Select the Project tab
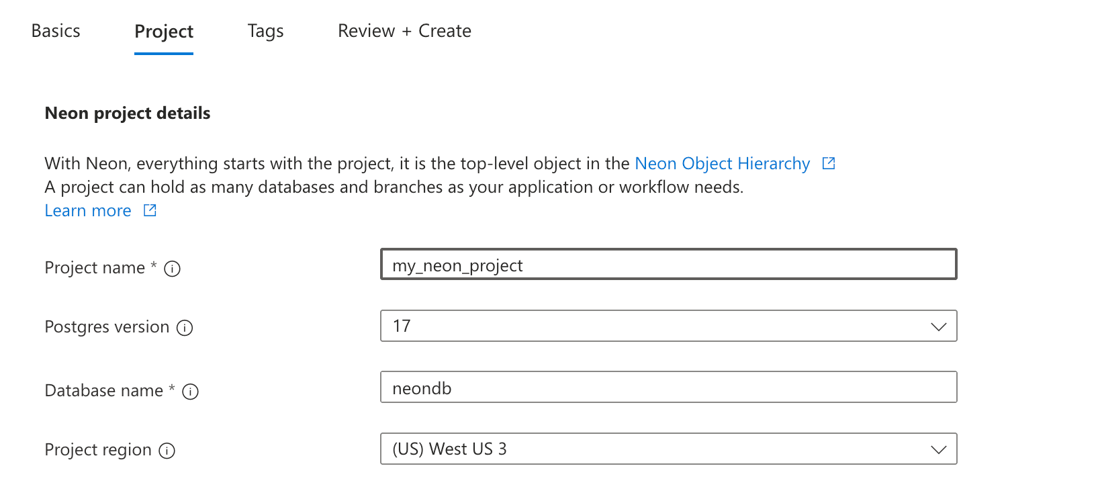Viewport: 1100px width, 497px height. click(x=163, y=30)
